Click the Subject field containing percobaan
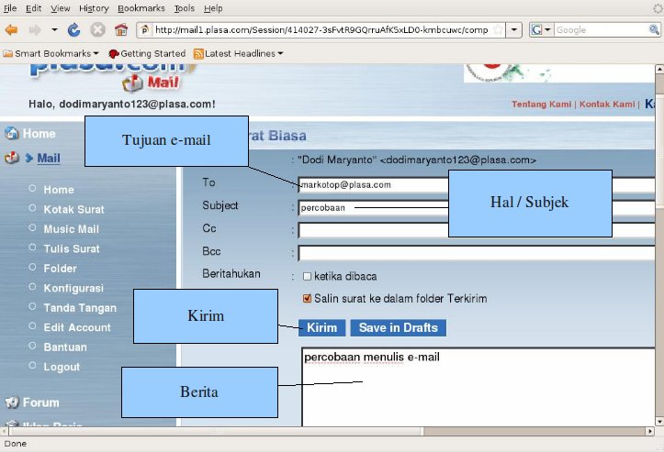664x452 pixels. click(x=477, y=207)
